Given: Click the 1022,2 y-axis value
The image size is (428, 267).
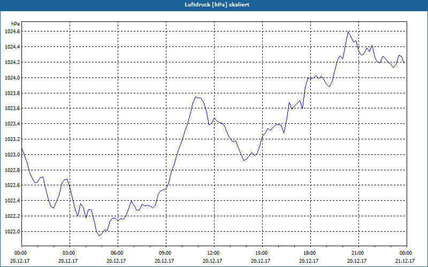Looking at the screenshot, I should (x=12, y=216).
